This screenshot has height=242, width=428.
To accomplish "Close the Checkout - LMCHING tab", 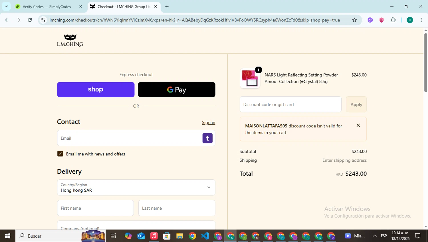I will pos(156,6).
